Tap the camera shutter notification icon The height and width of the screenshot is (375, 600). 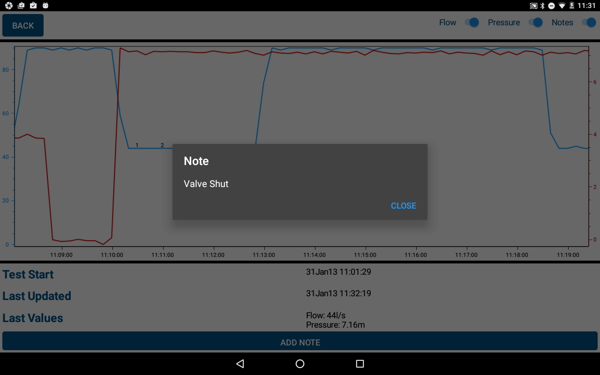pyautogui.click(x=8, y=6)
